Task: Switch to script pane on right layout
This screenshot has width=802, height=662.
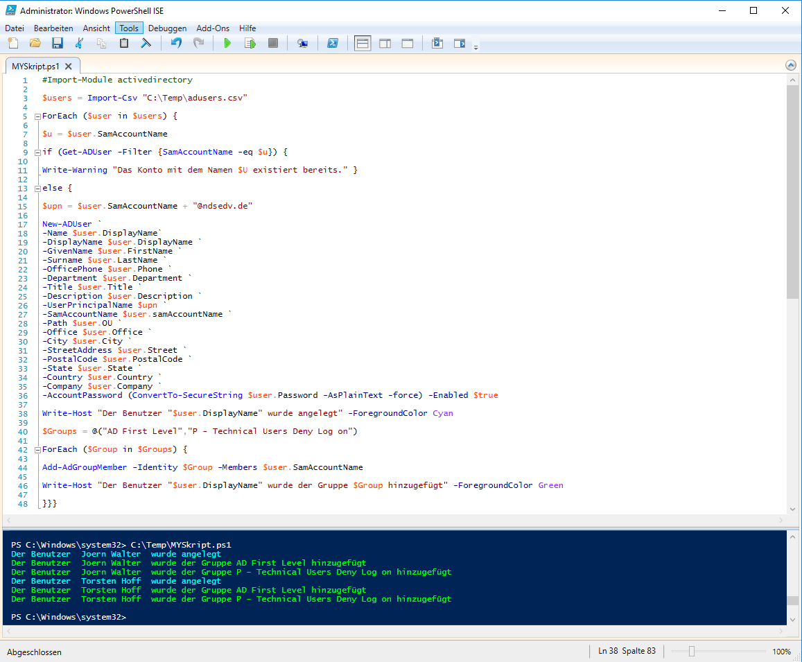Action: click(x=385, y=44)
